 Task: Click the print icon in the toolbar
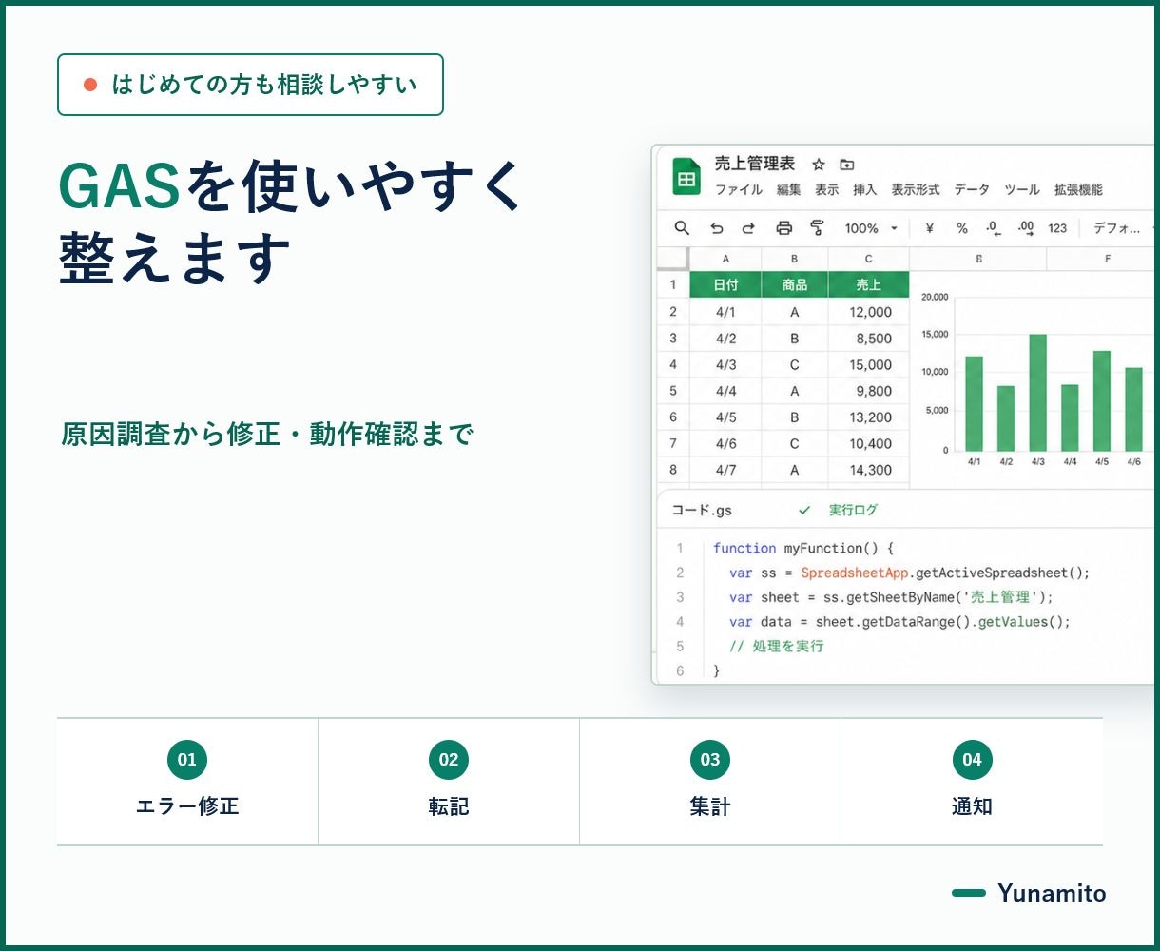[783, 228]
